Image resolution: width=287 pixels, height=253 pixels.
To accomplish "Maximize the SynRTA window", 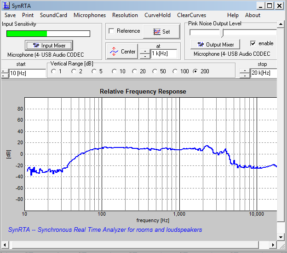I will (x=270, y=6).
